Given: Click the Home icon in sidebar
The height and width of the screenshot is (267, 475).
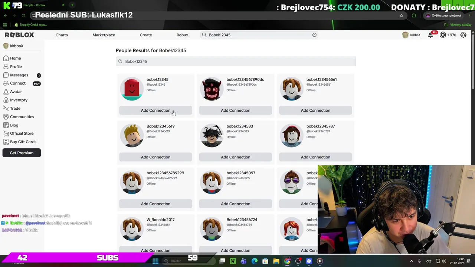Looking at the screenshot, I should point(6,58).
